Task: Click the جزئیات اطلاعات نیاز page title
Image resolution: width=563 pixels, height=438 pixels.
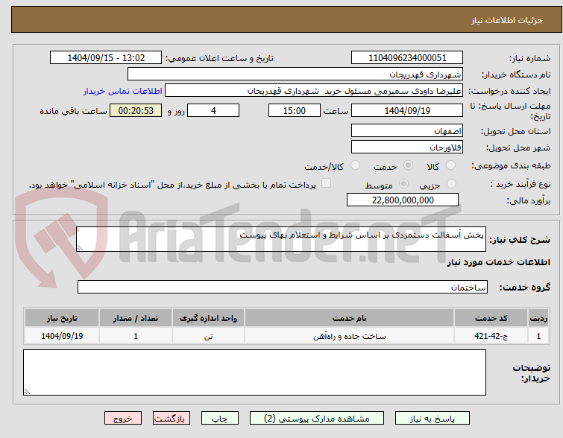Action: [506, 20]
